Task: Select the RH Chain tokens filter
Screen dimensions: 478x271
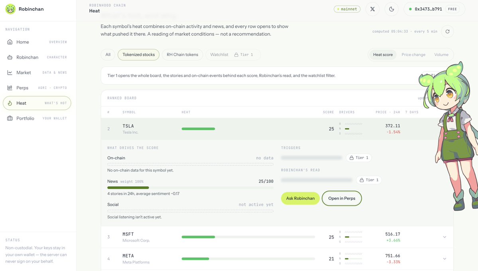Action: coord(182,55)
